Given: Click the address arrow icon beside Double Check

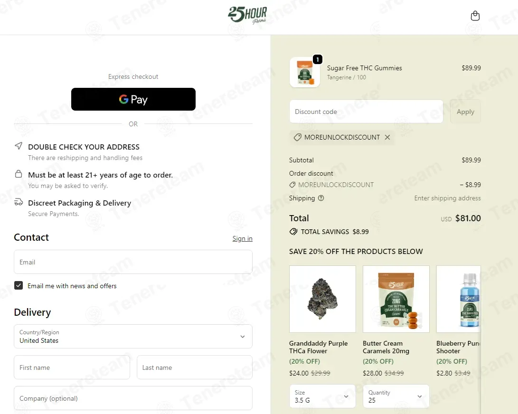Looking at the screenshot, I should pyautogui.click(x=19, y=146).
